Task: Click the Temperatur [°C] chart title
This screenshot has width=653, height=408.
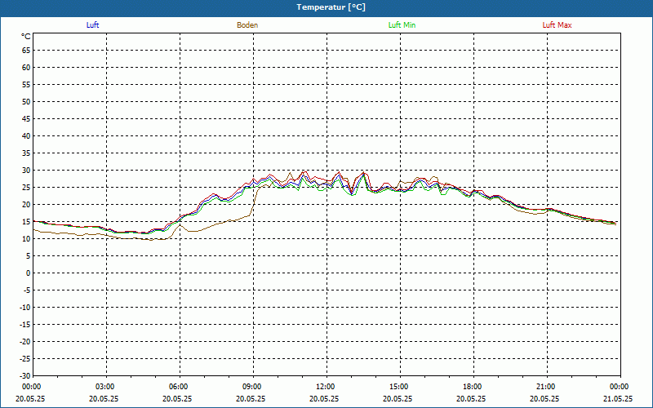Action: pyautogui.click(x=331, y=7)
